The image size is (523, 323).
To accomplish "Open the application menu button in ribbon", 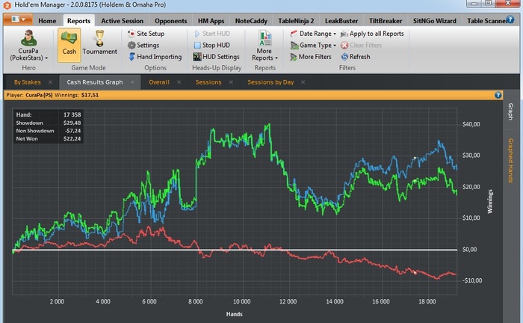I will [x=18, y=19].
